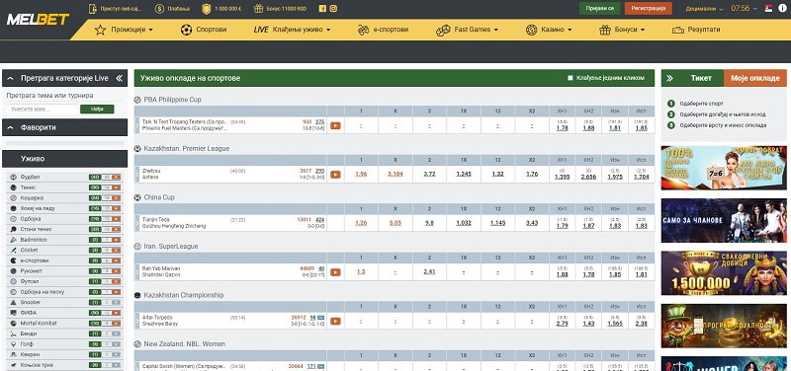
Task: Collapse the bet slip panel with double arrow
Action: 670,78
